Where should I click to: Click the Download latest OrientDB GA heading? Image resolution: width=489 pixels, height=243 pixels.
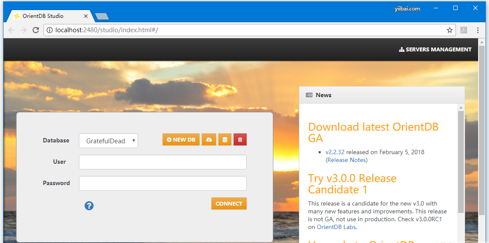click(374, 132)
